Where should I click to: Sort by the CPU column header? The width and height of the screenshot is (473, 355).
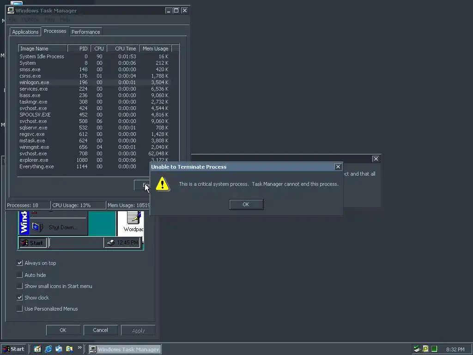click(x=99, y=49)
